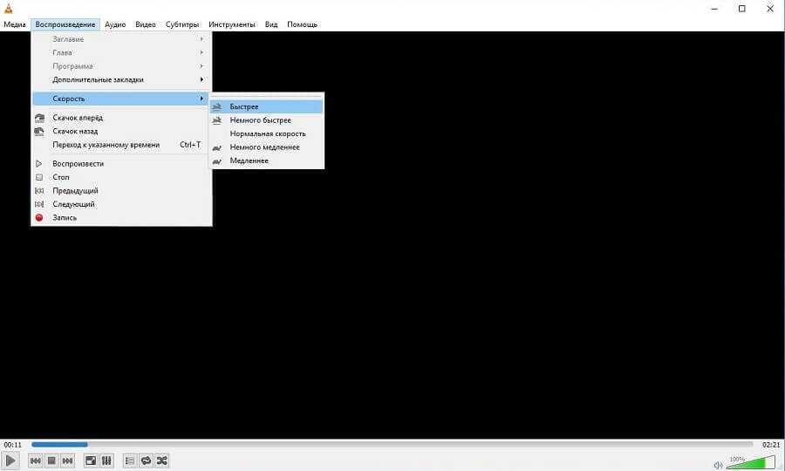Select 'Быстрее' in the speed submenu
Screen dimensions: 785x471
tap(244, 106)
